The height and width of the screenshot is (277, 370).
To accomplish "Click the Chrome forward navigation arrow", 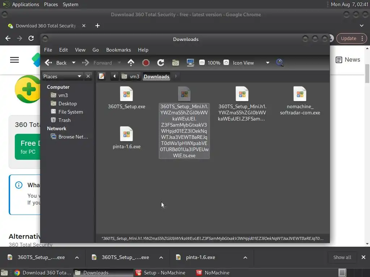I will [20, 38].
